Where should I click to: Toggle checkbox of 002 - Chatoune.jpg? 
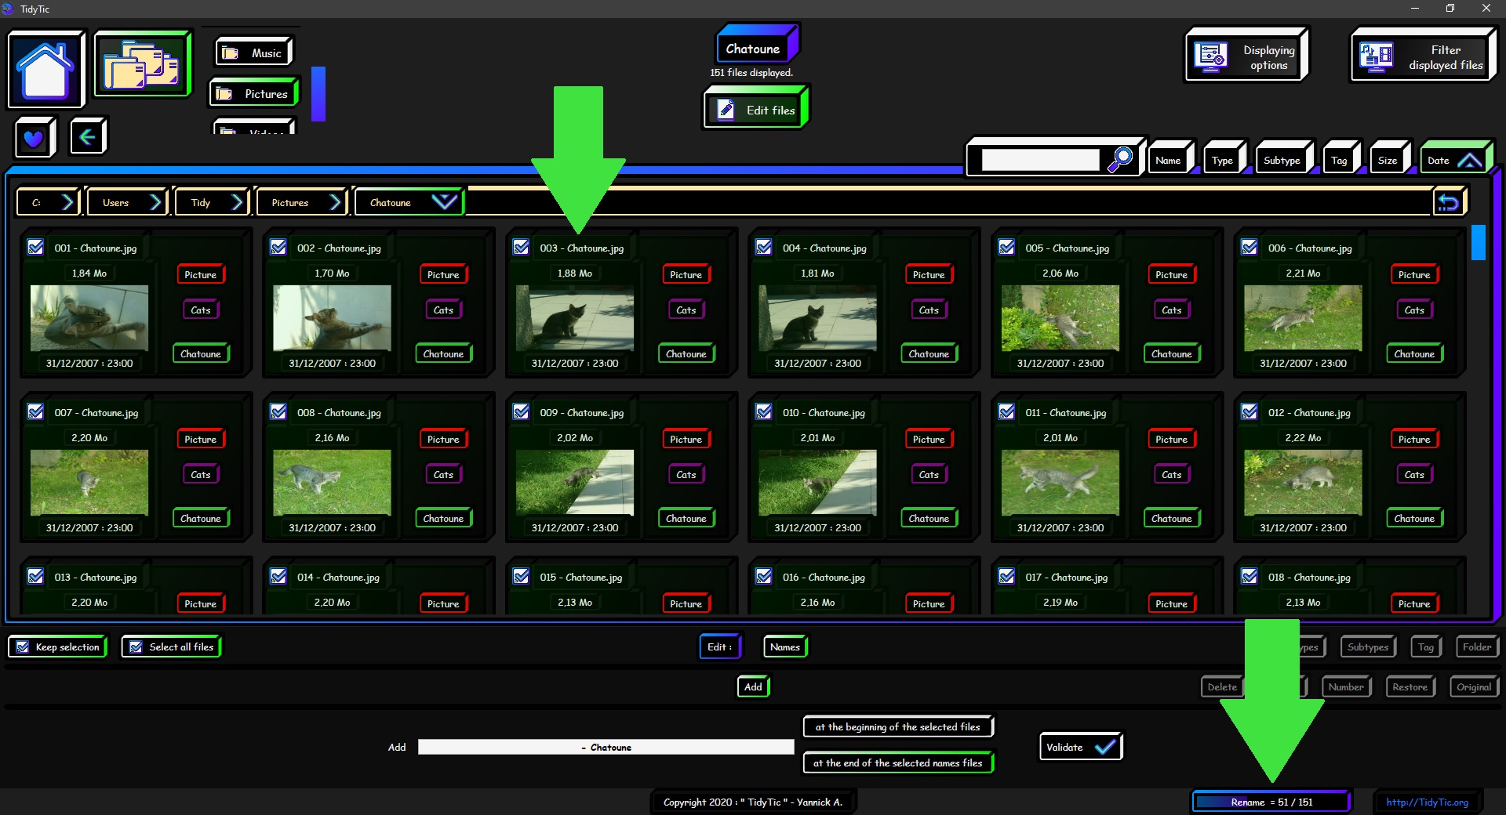(x=278, y=247)
